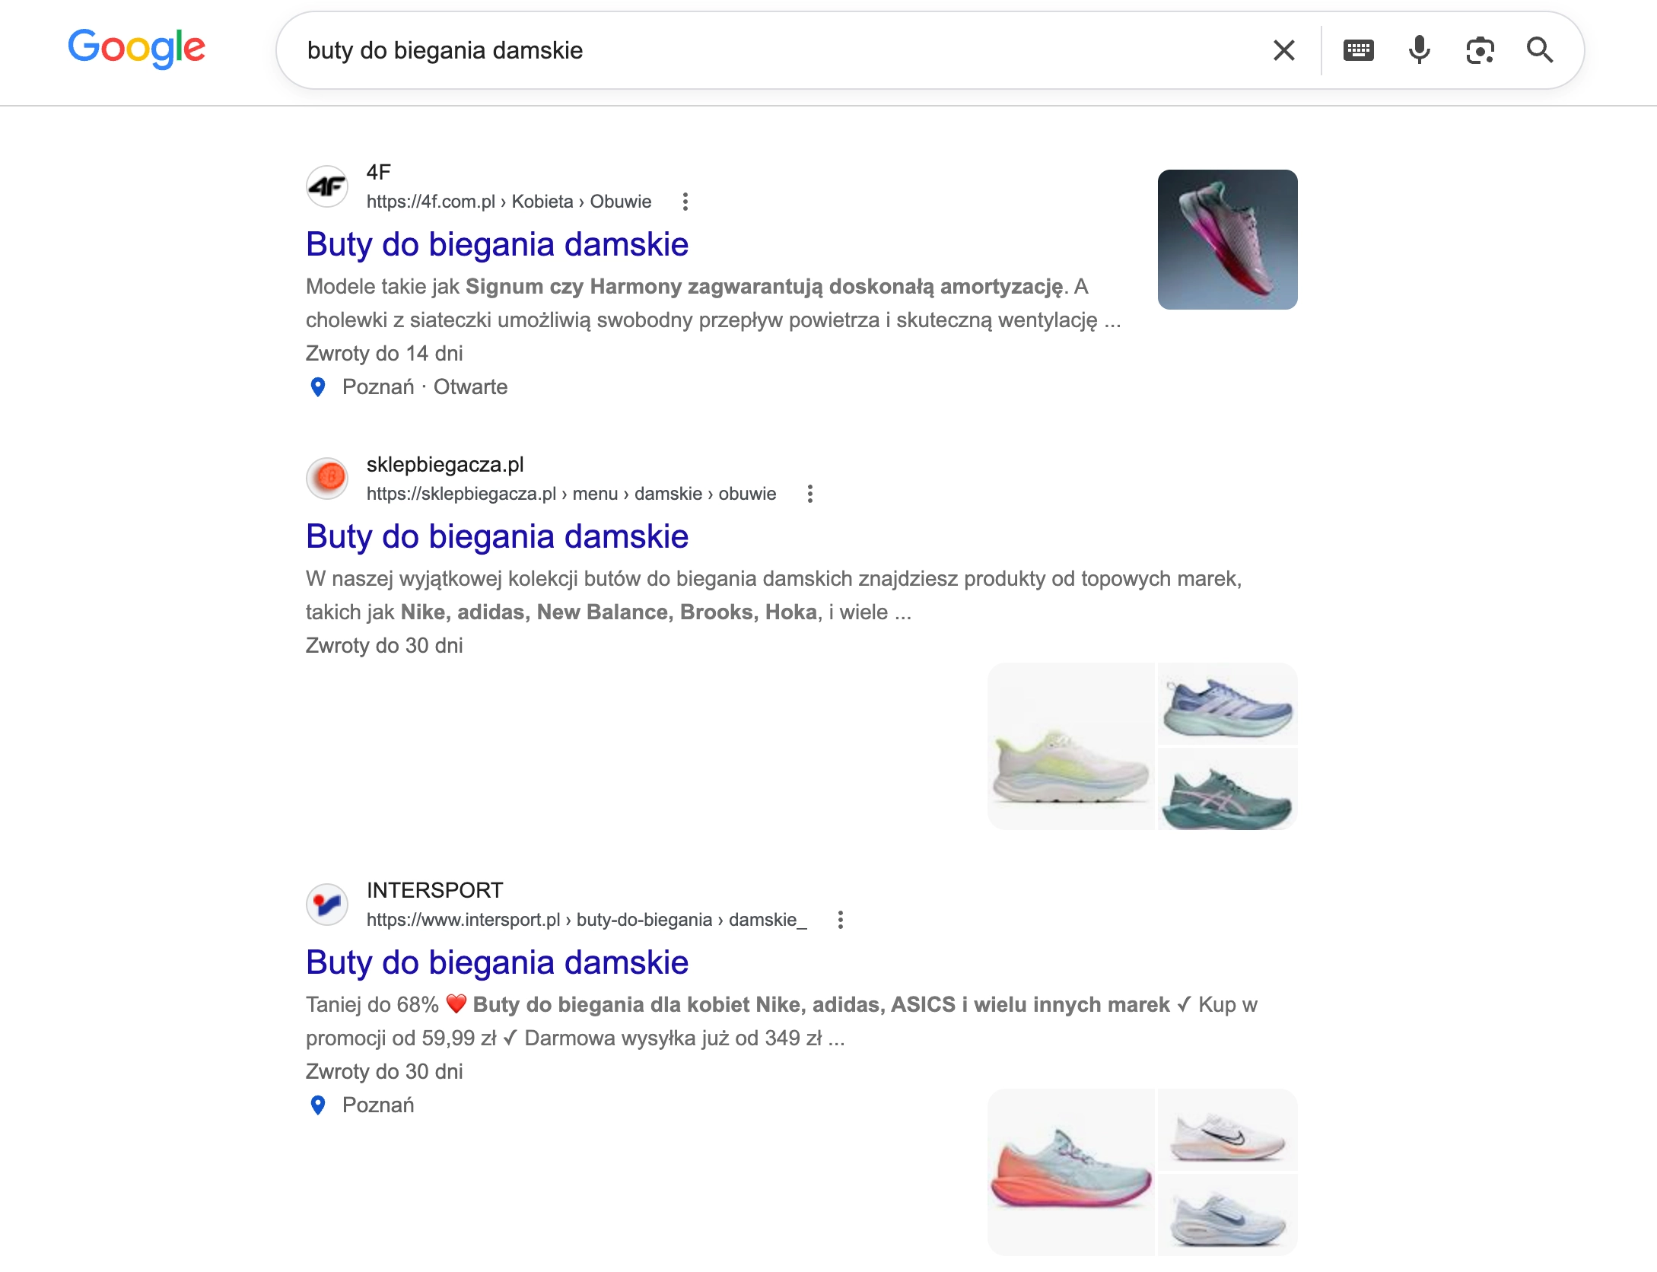Click the sklepbiegacza.pl site name text
The height and width of the screenshot is (1272, 1657).
pyautogui.click(x=445, y=464)
